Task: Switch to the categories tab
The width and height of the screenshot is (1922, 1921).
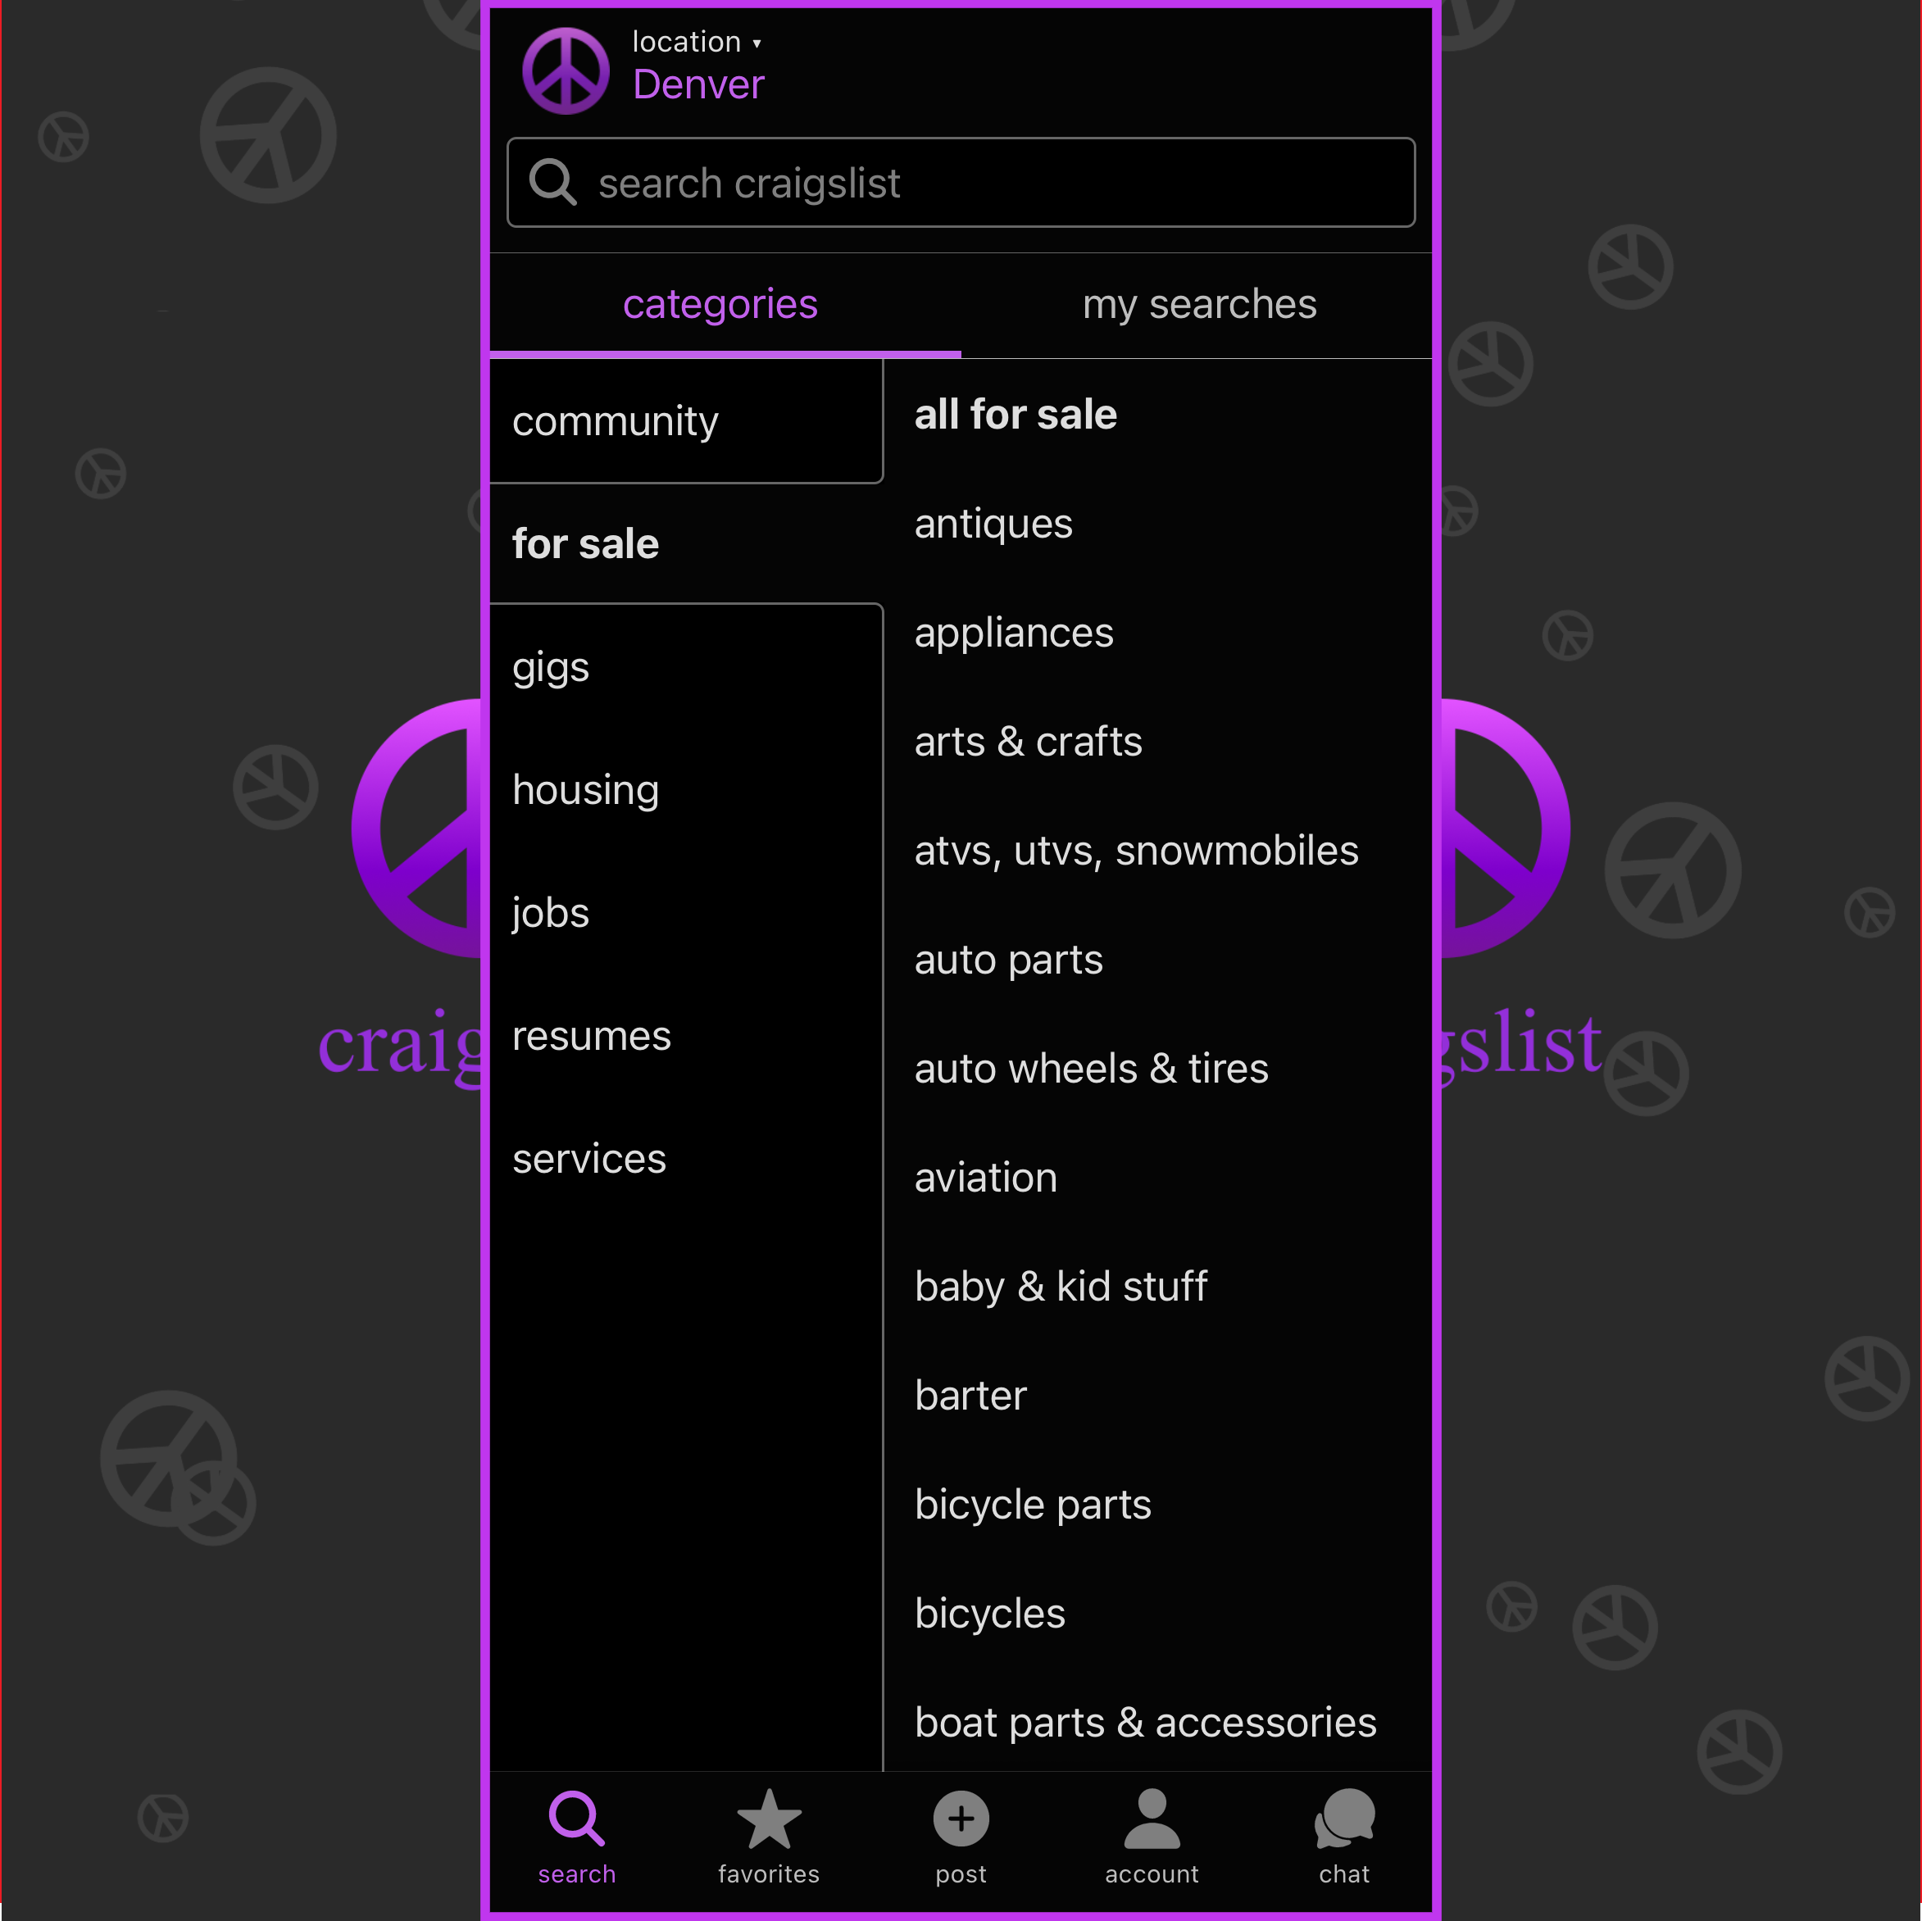Action: pyautogui.click(x=718, y=302)
